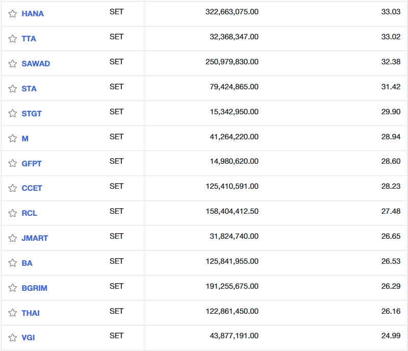This screenshot has width=408, height=351.
Task: Open the THAI stock link
Action: click(x=31, y=313)
